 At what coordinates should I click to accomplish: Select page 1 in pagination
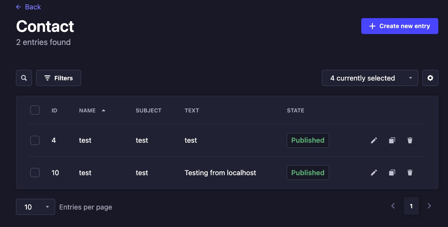click(x=411, y=206)
